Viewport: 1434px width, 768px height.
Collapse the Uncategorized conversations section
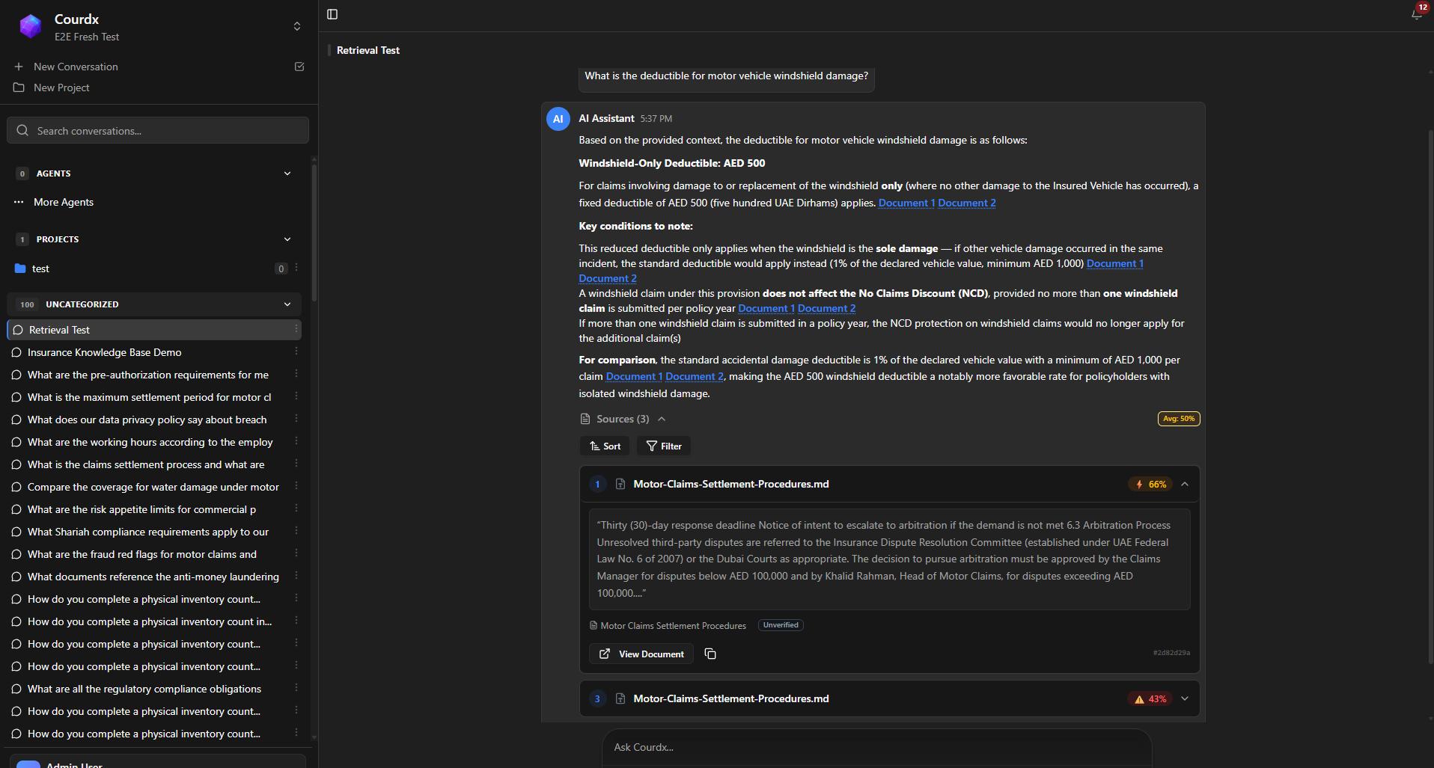287,304
